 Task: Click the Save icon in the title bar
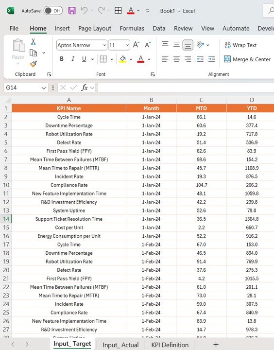pyautogui.click(x=72, y=11)
